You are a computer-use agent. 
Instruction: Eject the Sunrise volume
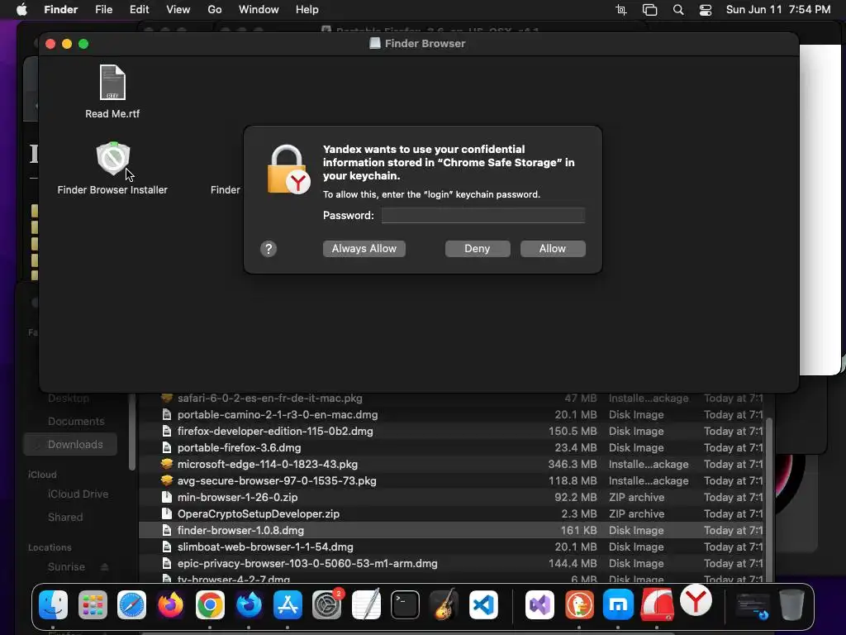pos(105,567)
